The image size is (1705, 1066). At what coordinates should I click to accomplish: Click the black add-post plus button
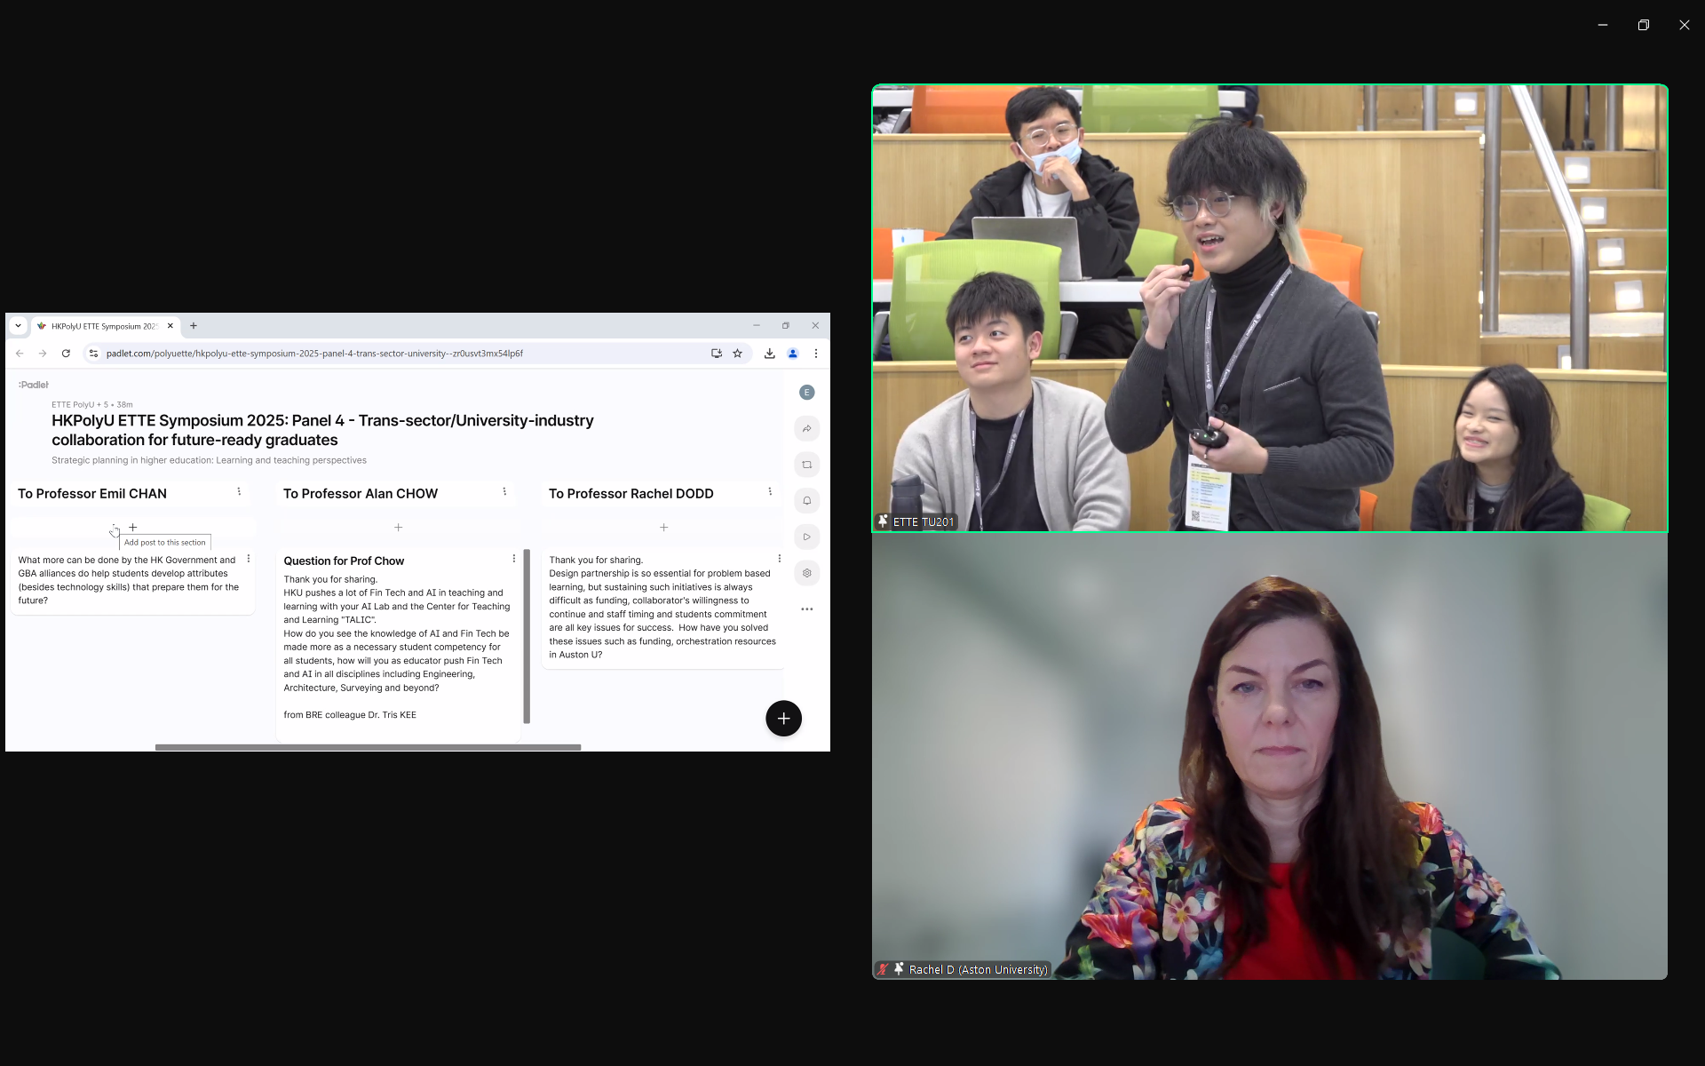click(783, 719)
